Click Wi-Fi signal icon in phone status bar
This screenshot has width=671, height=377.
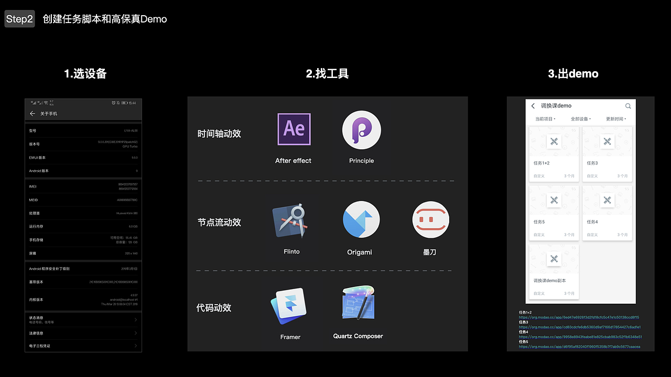coord(46,103)
